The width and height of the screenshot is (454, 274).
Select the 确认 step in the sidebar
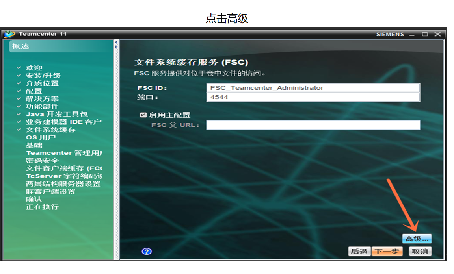34,199
